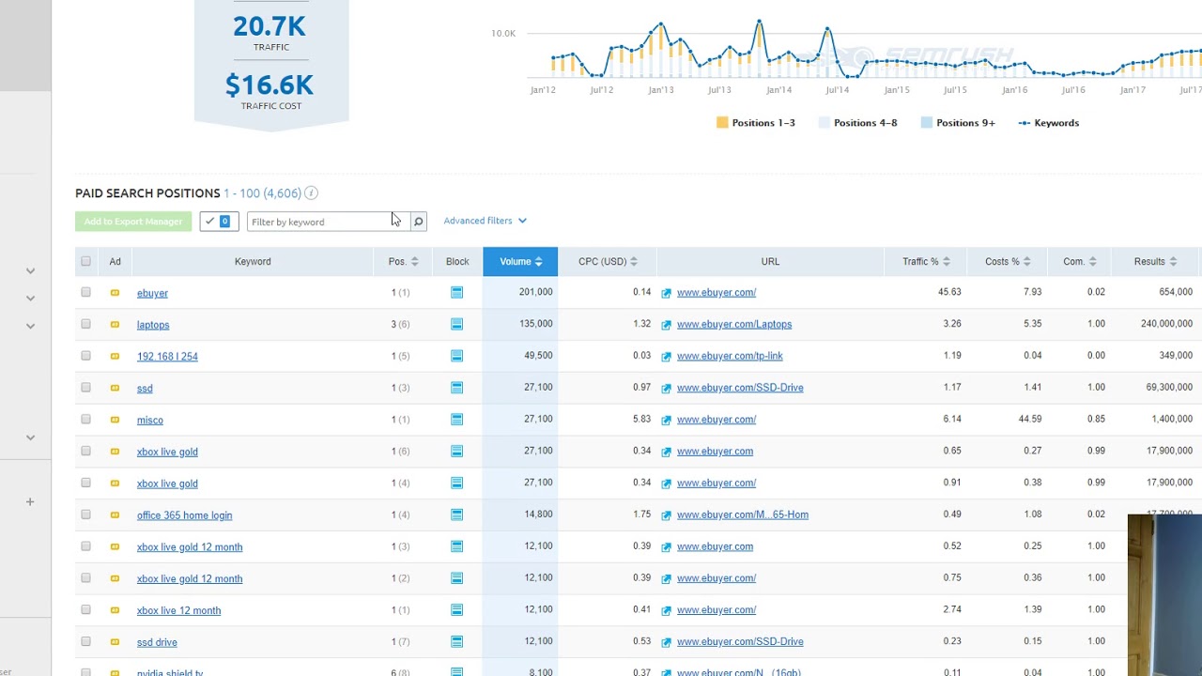The height and width of the screenshot is (676, 1202).
Task: Open the www.ebuyer.com/SSD-Drive link in the ssd row
Action: click(x=740, y=388)
